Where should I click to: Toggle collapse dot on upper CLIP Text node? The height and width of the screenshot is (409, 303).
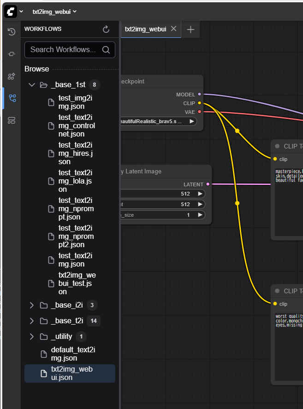point(277,146)
